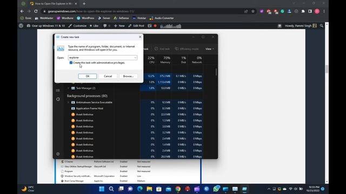Open the AdSense bookmark

tap(121, 18)
